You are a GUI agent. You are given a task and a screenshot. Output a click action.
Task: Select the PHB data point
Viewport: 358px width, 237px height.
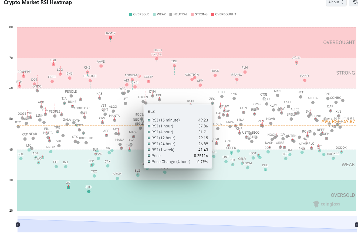pos(265,170)
